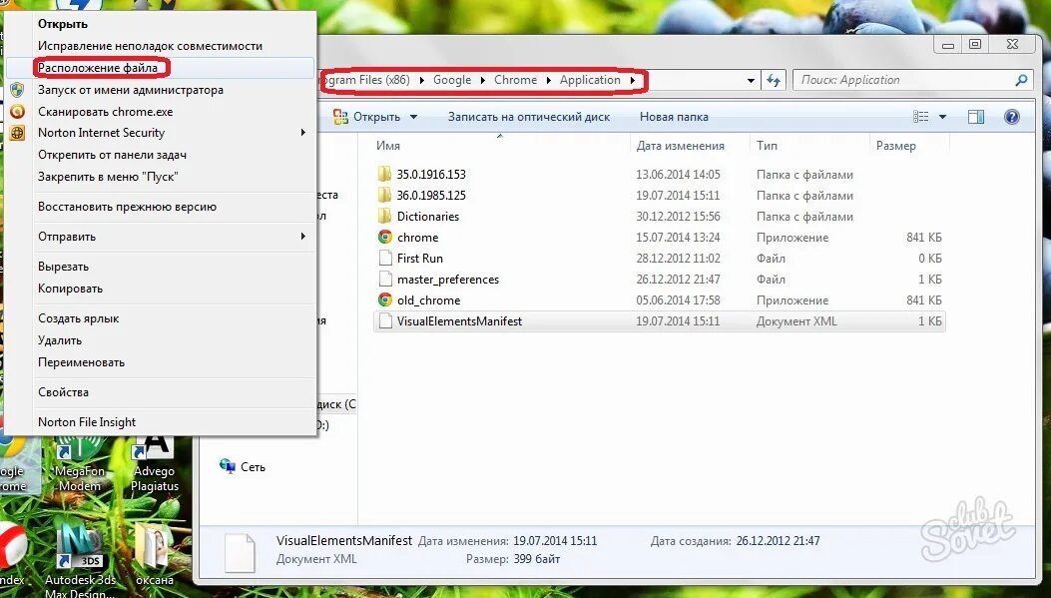The image size is (1051, 598).
Task: Click the change view icon
Action: [x=921, y=117]
